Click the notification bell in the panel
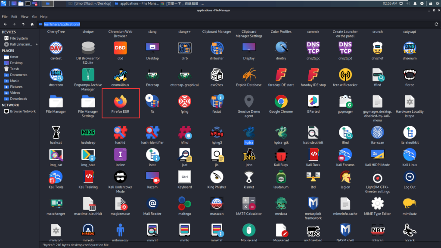 click(415, 3)
